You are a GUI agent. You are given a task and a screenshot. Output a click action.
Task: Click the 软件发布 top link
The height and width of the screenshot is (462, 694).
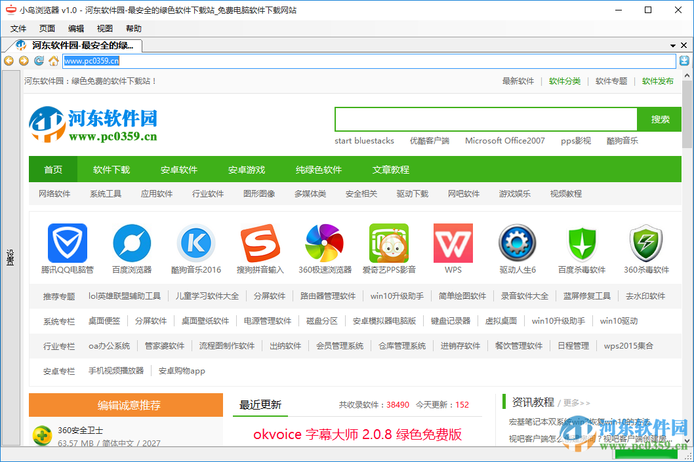click(x=658, y=81)
